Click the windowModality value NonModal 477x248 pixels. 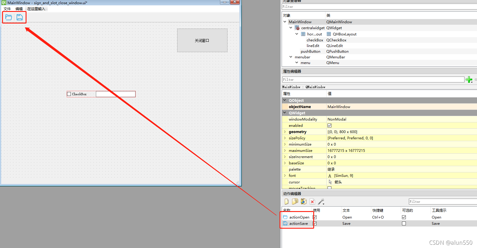point(337,119)
